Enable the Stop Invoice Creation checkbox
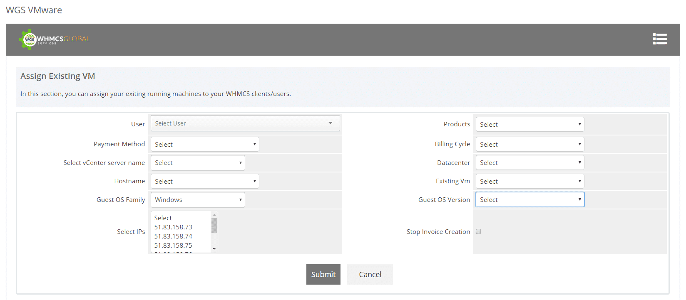 [478, 232]
